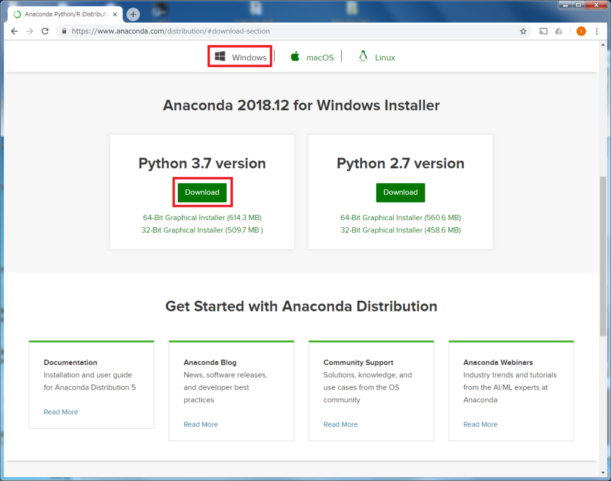Read More under Anaconda Blog
The image size is (611, 481).
[200, 424]
